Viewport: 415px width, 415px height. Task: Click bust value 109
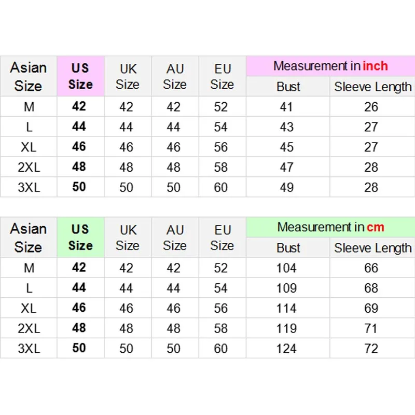point(287,288)
